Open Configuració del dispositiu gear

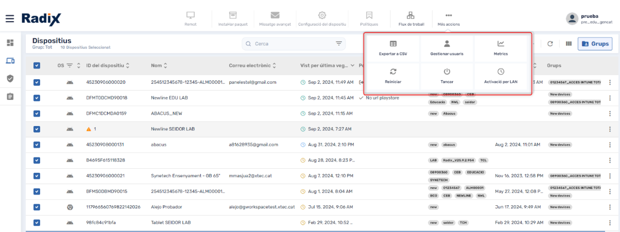[322, 15]
